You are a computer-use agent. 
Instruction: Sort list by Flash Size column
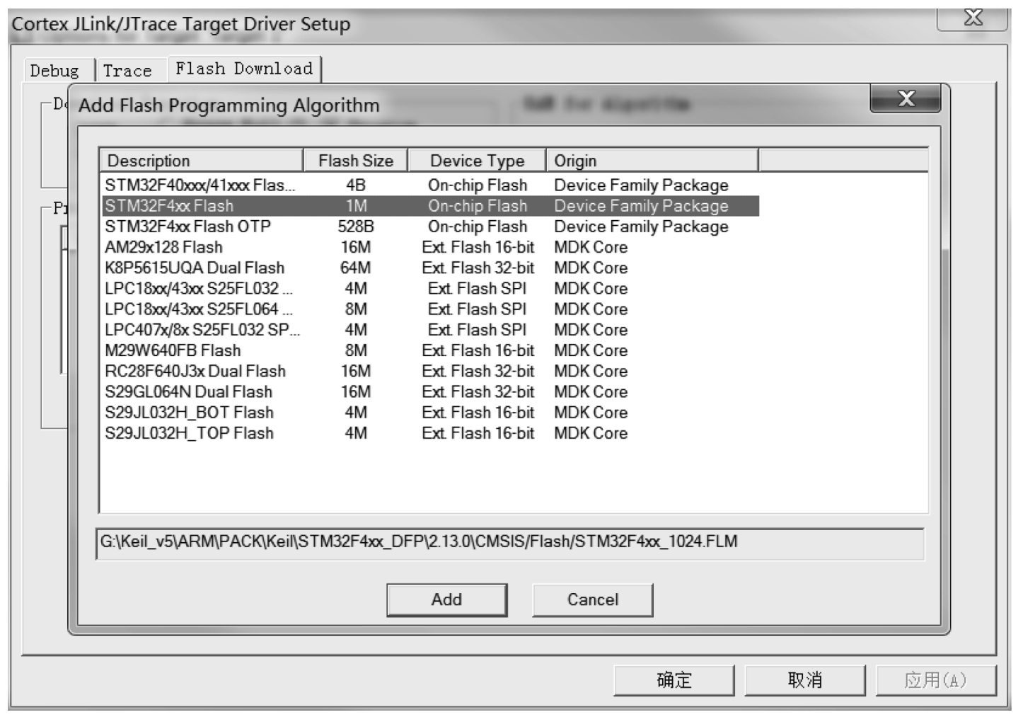(355, 161)
